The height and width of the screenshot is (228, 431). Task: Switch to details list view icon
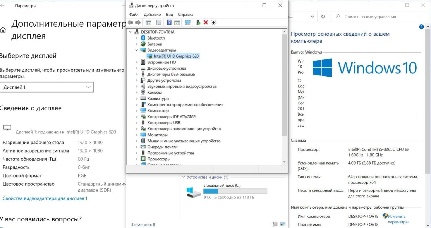tap(275, 224)
